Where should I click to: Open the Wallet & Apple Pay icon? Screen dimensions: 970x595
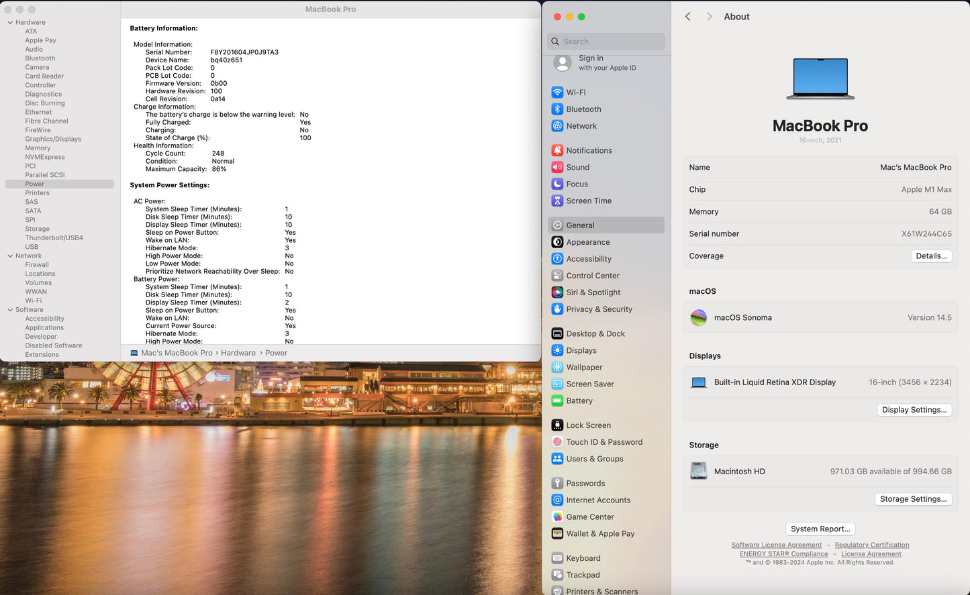pos(557,533)
